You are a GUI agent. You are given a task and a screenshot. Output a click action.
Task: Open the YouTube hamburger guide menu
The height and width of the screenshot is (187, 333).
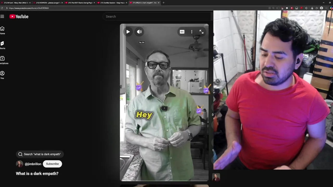coord(2,16)
